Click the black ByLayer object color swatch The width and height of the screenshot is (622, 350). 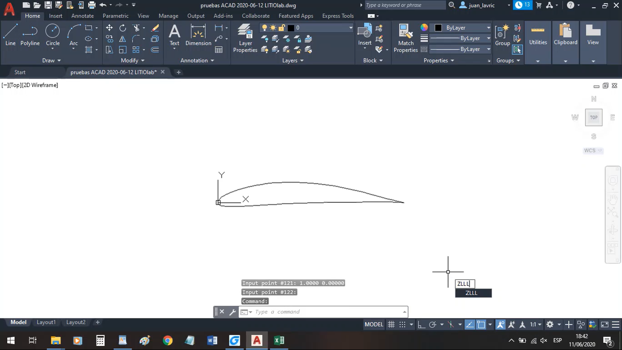tap(438, 28)
